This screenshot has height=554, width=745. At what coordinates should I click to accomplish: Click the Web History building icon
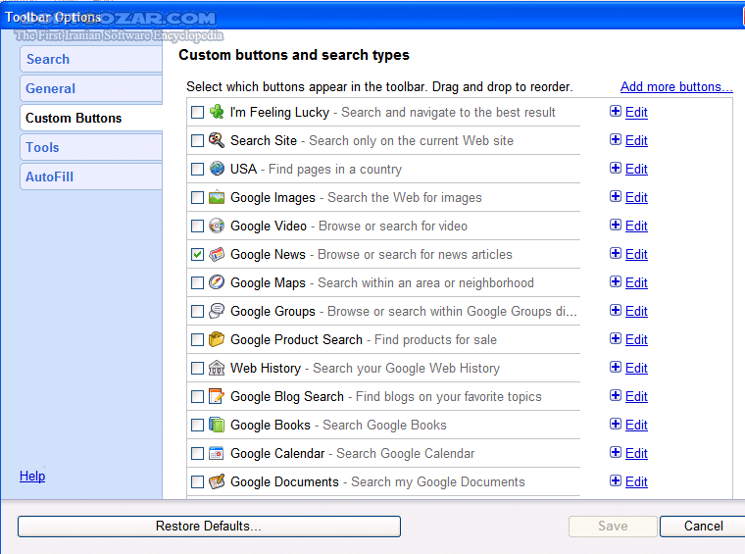(x=217, y=368)
